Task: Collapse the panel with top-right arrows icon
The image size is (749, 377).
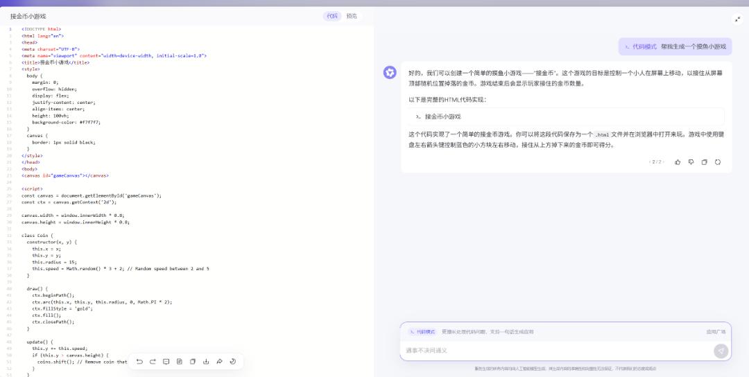Action: [x=737, y=19]
